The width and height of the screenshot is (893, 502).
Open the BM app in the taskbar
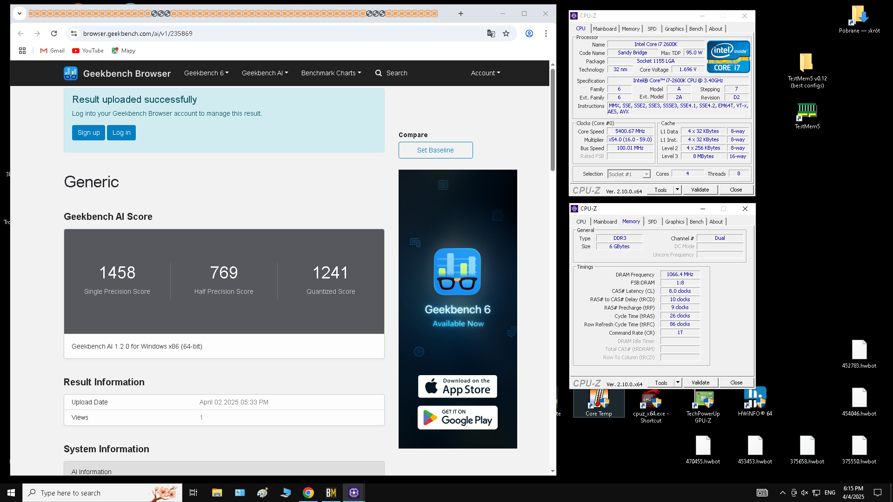pyautogui.click(x=331, y=493)
